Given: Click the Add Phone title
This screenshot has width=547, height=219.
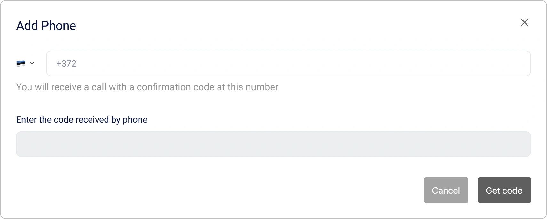Looking at the screenshot, I should click(x=46, y=26).
